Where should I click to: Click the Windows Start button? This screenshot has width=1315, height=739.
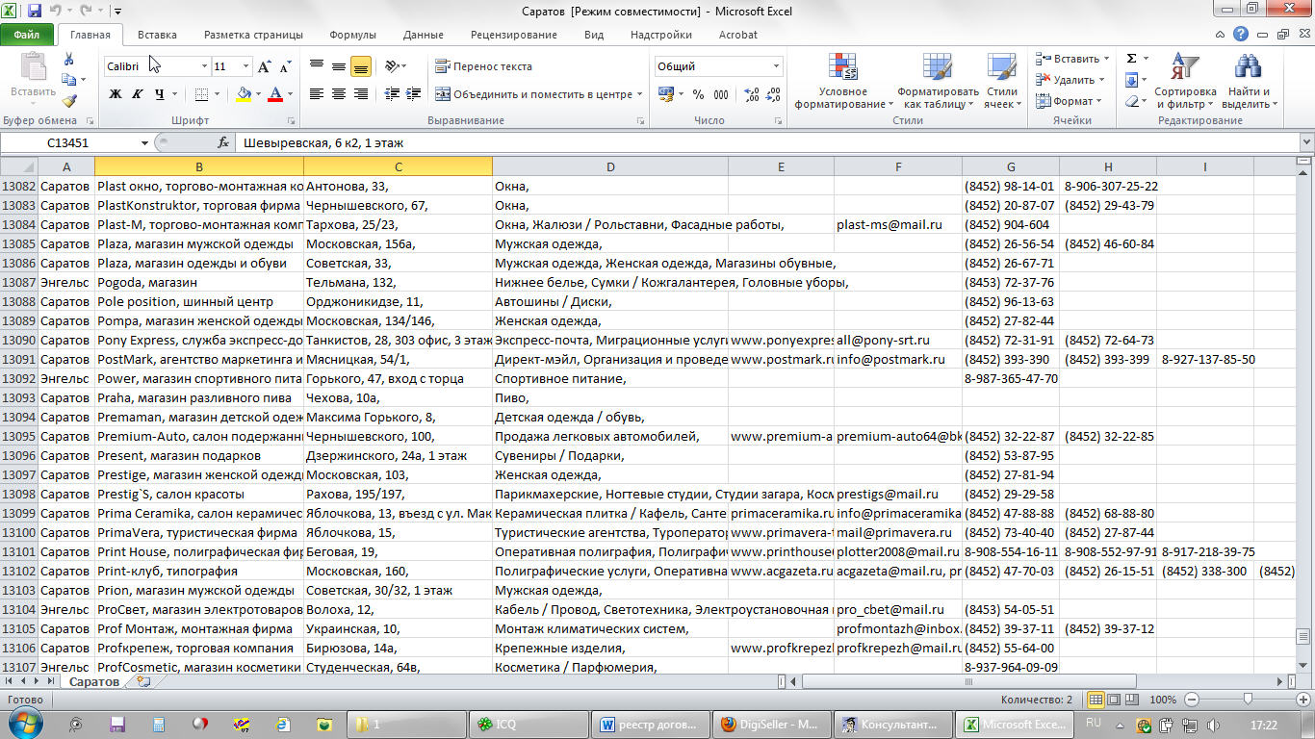coord(24,723)
